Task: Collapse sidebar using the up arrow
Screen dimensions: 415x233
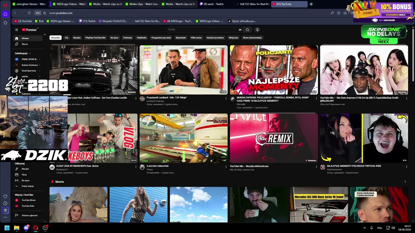Action: 45,35
